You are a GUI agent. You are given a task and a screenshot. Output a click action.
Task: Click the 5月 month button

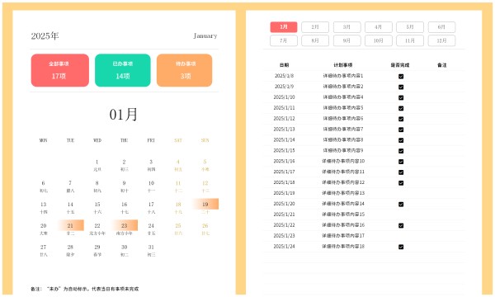[x=410, y=27]
